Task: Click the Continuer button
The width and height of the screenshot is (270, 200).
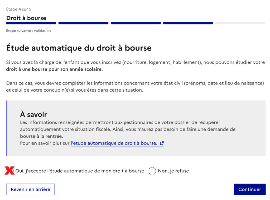Action: click(x=249, y=189)
